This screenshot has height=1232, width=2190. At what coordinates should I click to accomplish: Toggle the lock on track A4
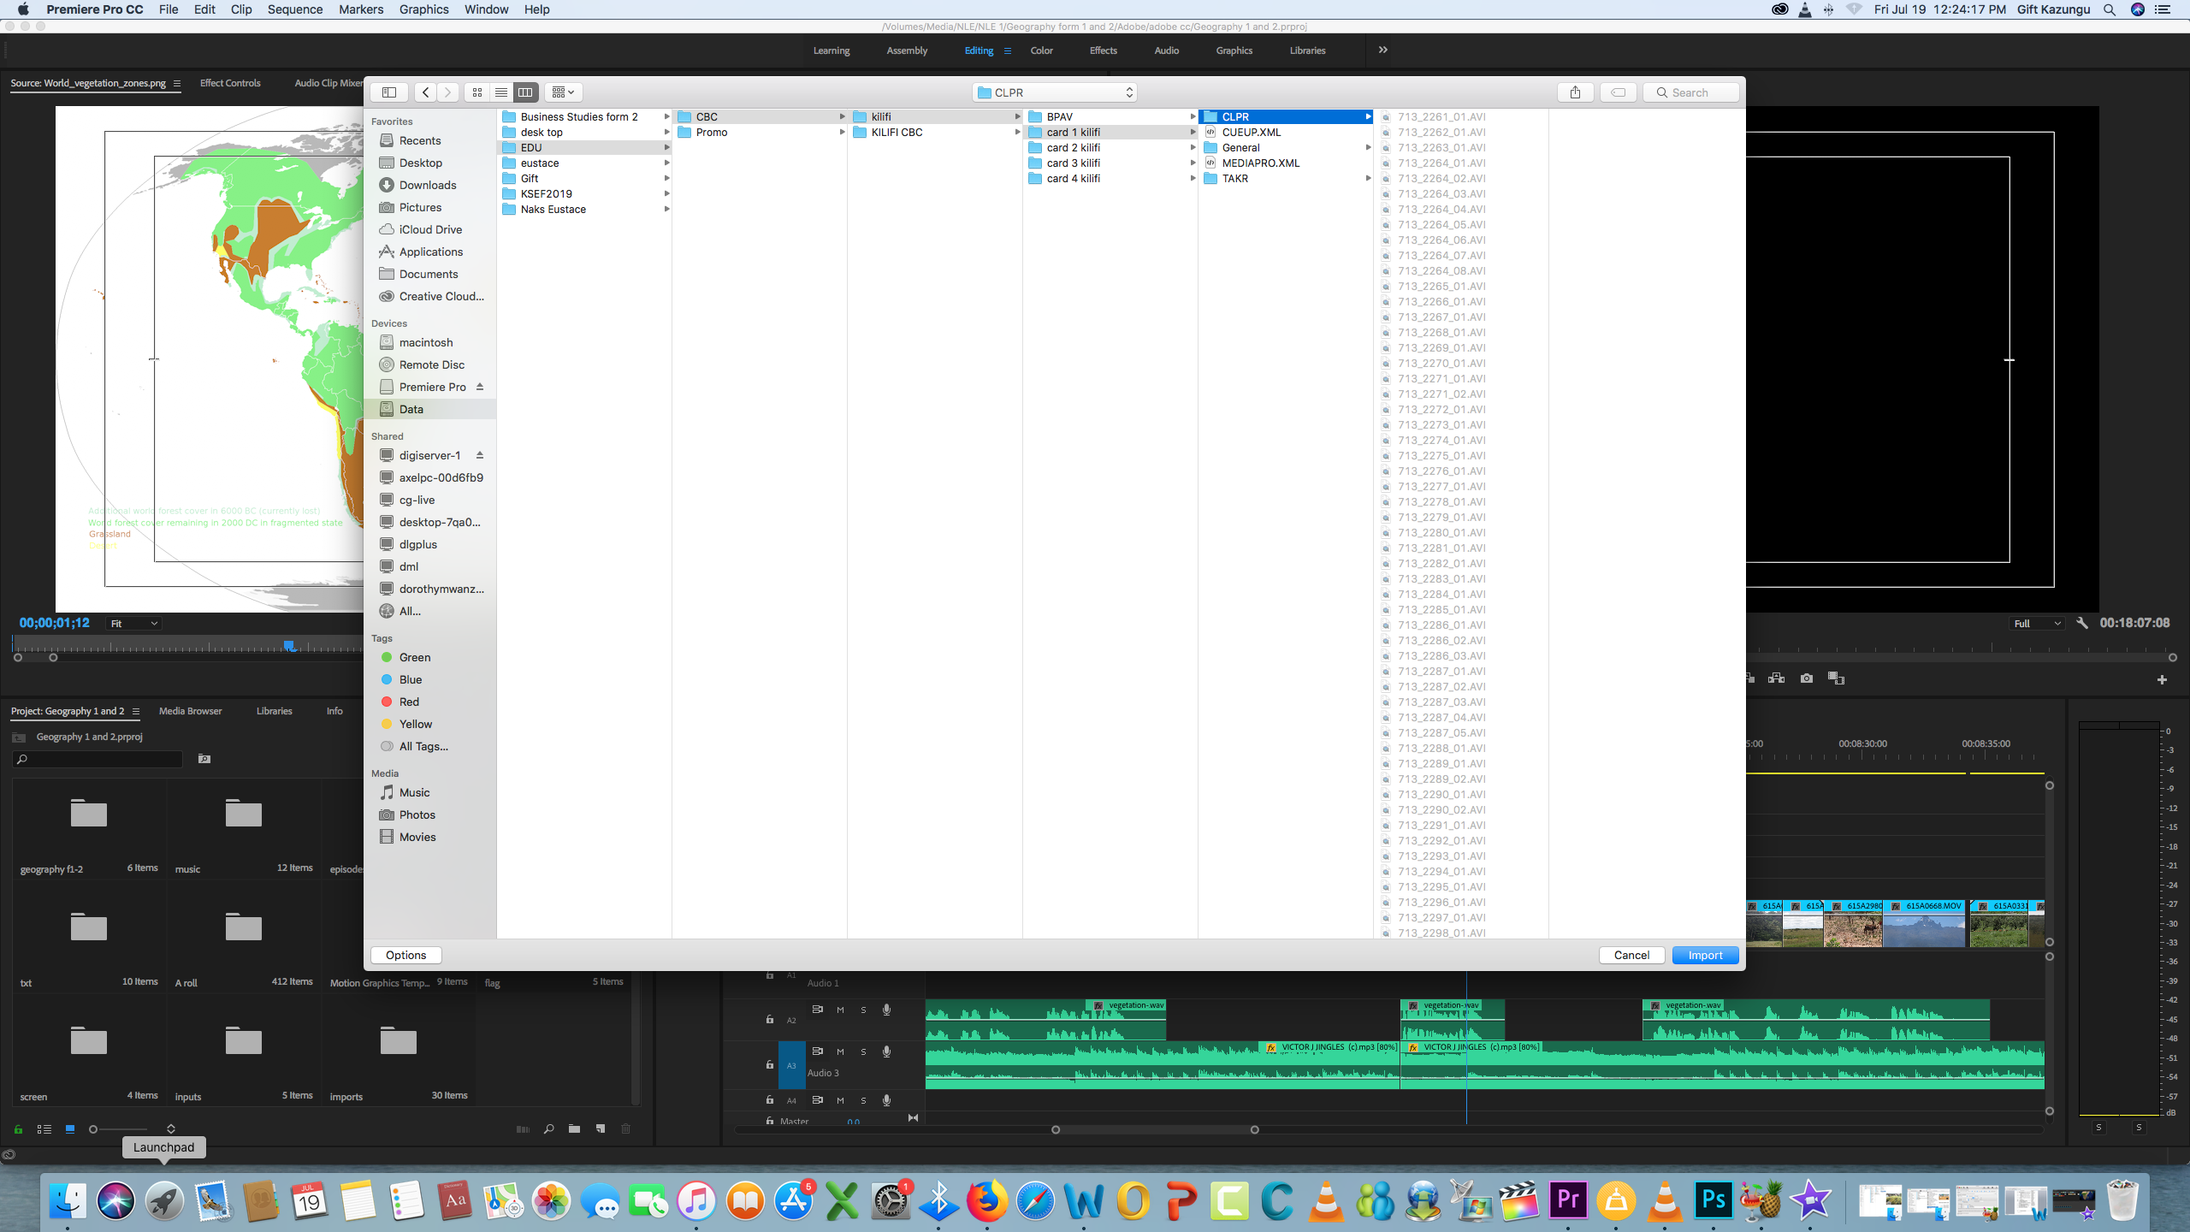tap(770, 1100)
